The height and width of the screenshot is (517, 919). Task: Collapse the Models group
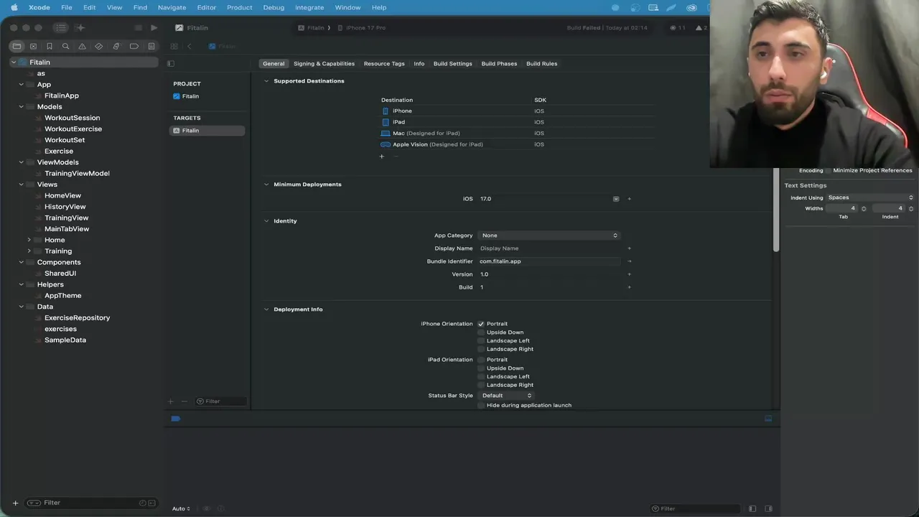click(x=22, y=106)
